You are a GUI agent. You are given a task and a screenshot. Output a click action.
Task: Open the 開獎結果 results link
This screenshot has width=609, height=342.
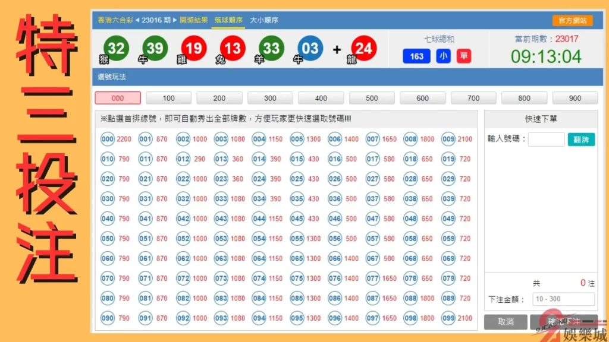(x=193, y=19)
